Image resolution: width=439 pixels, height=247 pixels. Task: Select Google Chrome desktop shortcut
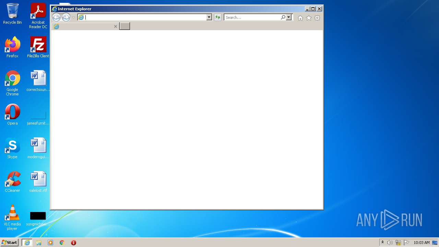tap(12, 83)
